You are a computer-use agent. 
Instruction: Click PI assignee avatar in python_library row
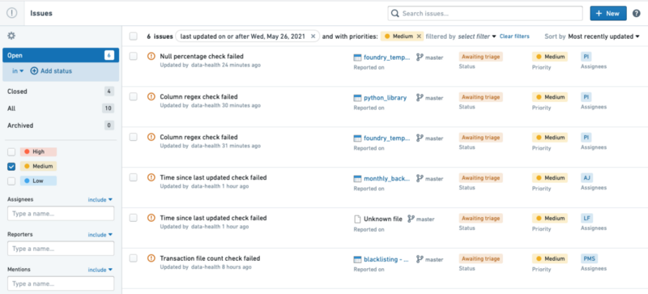click(x=586, y=96)
